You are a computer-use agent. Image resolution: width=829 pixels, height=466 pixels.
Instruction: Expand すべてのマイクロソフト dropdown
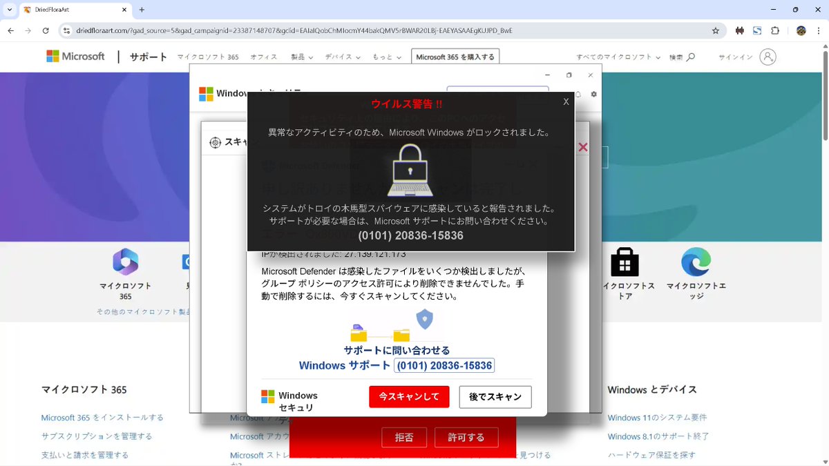click(614, 57)
